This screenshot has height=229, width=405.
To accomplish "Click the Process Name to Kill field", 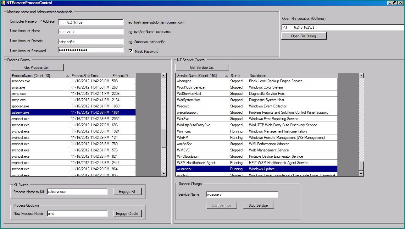I will (x=77, y=192).
